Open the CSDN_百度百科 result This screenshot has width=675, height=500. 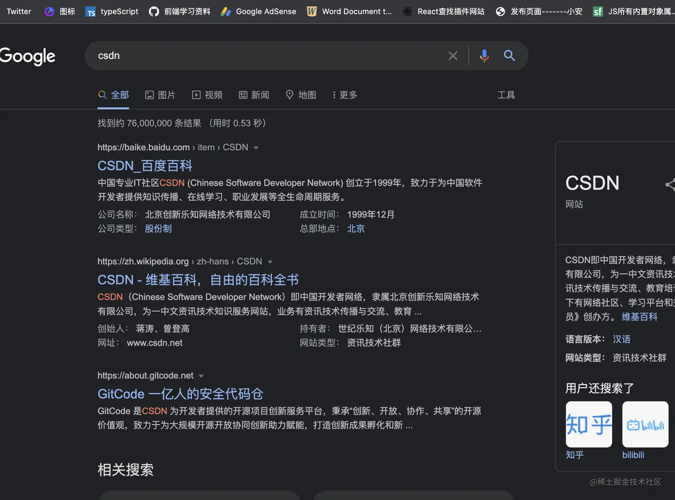click(x=145, y=165)
